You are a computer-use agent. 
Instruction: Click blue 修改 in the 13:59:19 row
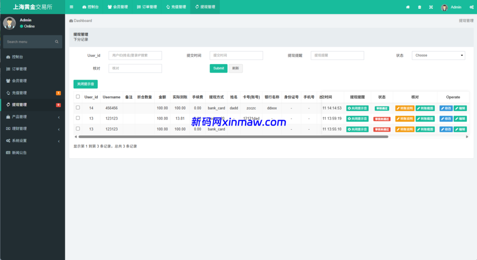pos(446,119)
